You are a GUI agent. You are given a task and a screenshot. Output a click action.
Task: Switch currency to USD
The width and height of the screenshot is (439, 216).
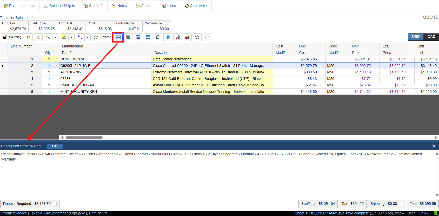tap(416, 37)
